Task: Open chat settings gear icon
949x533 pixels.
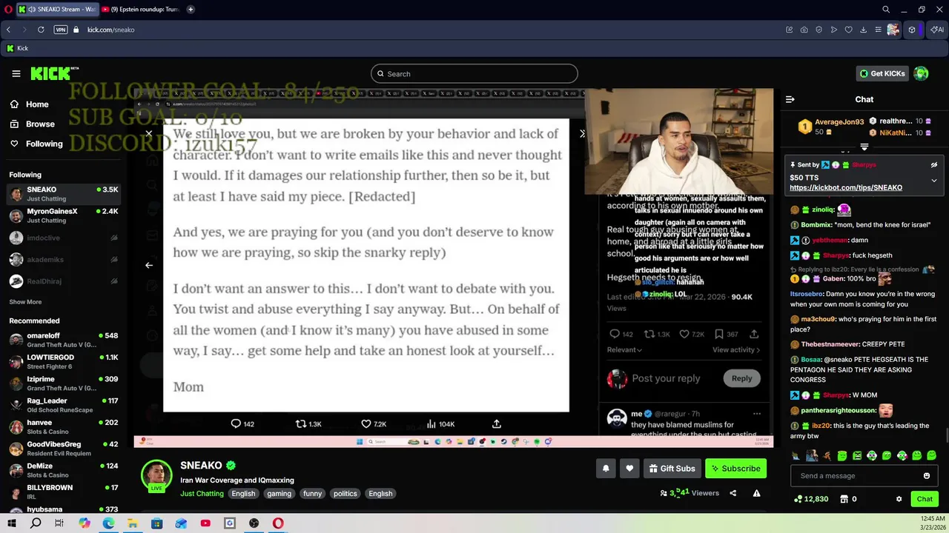Action: [x=899, y=499]
